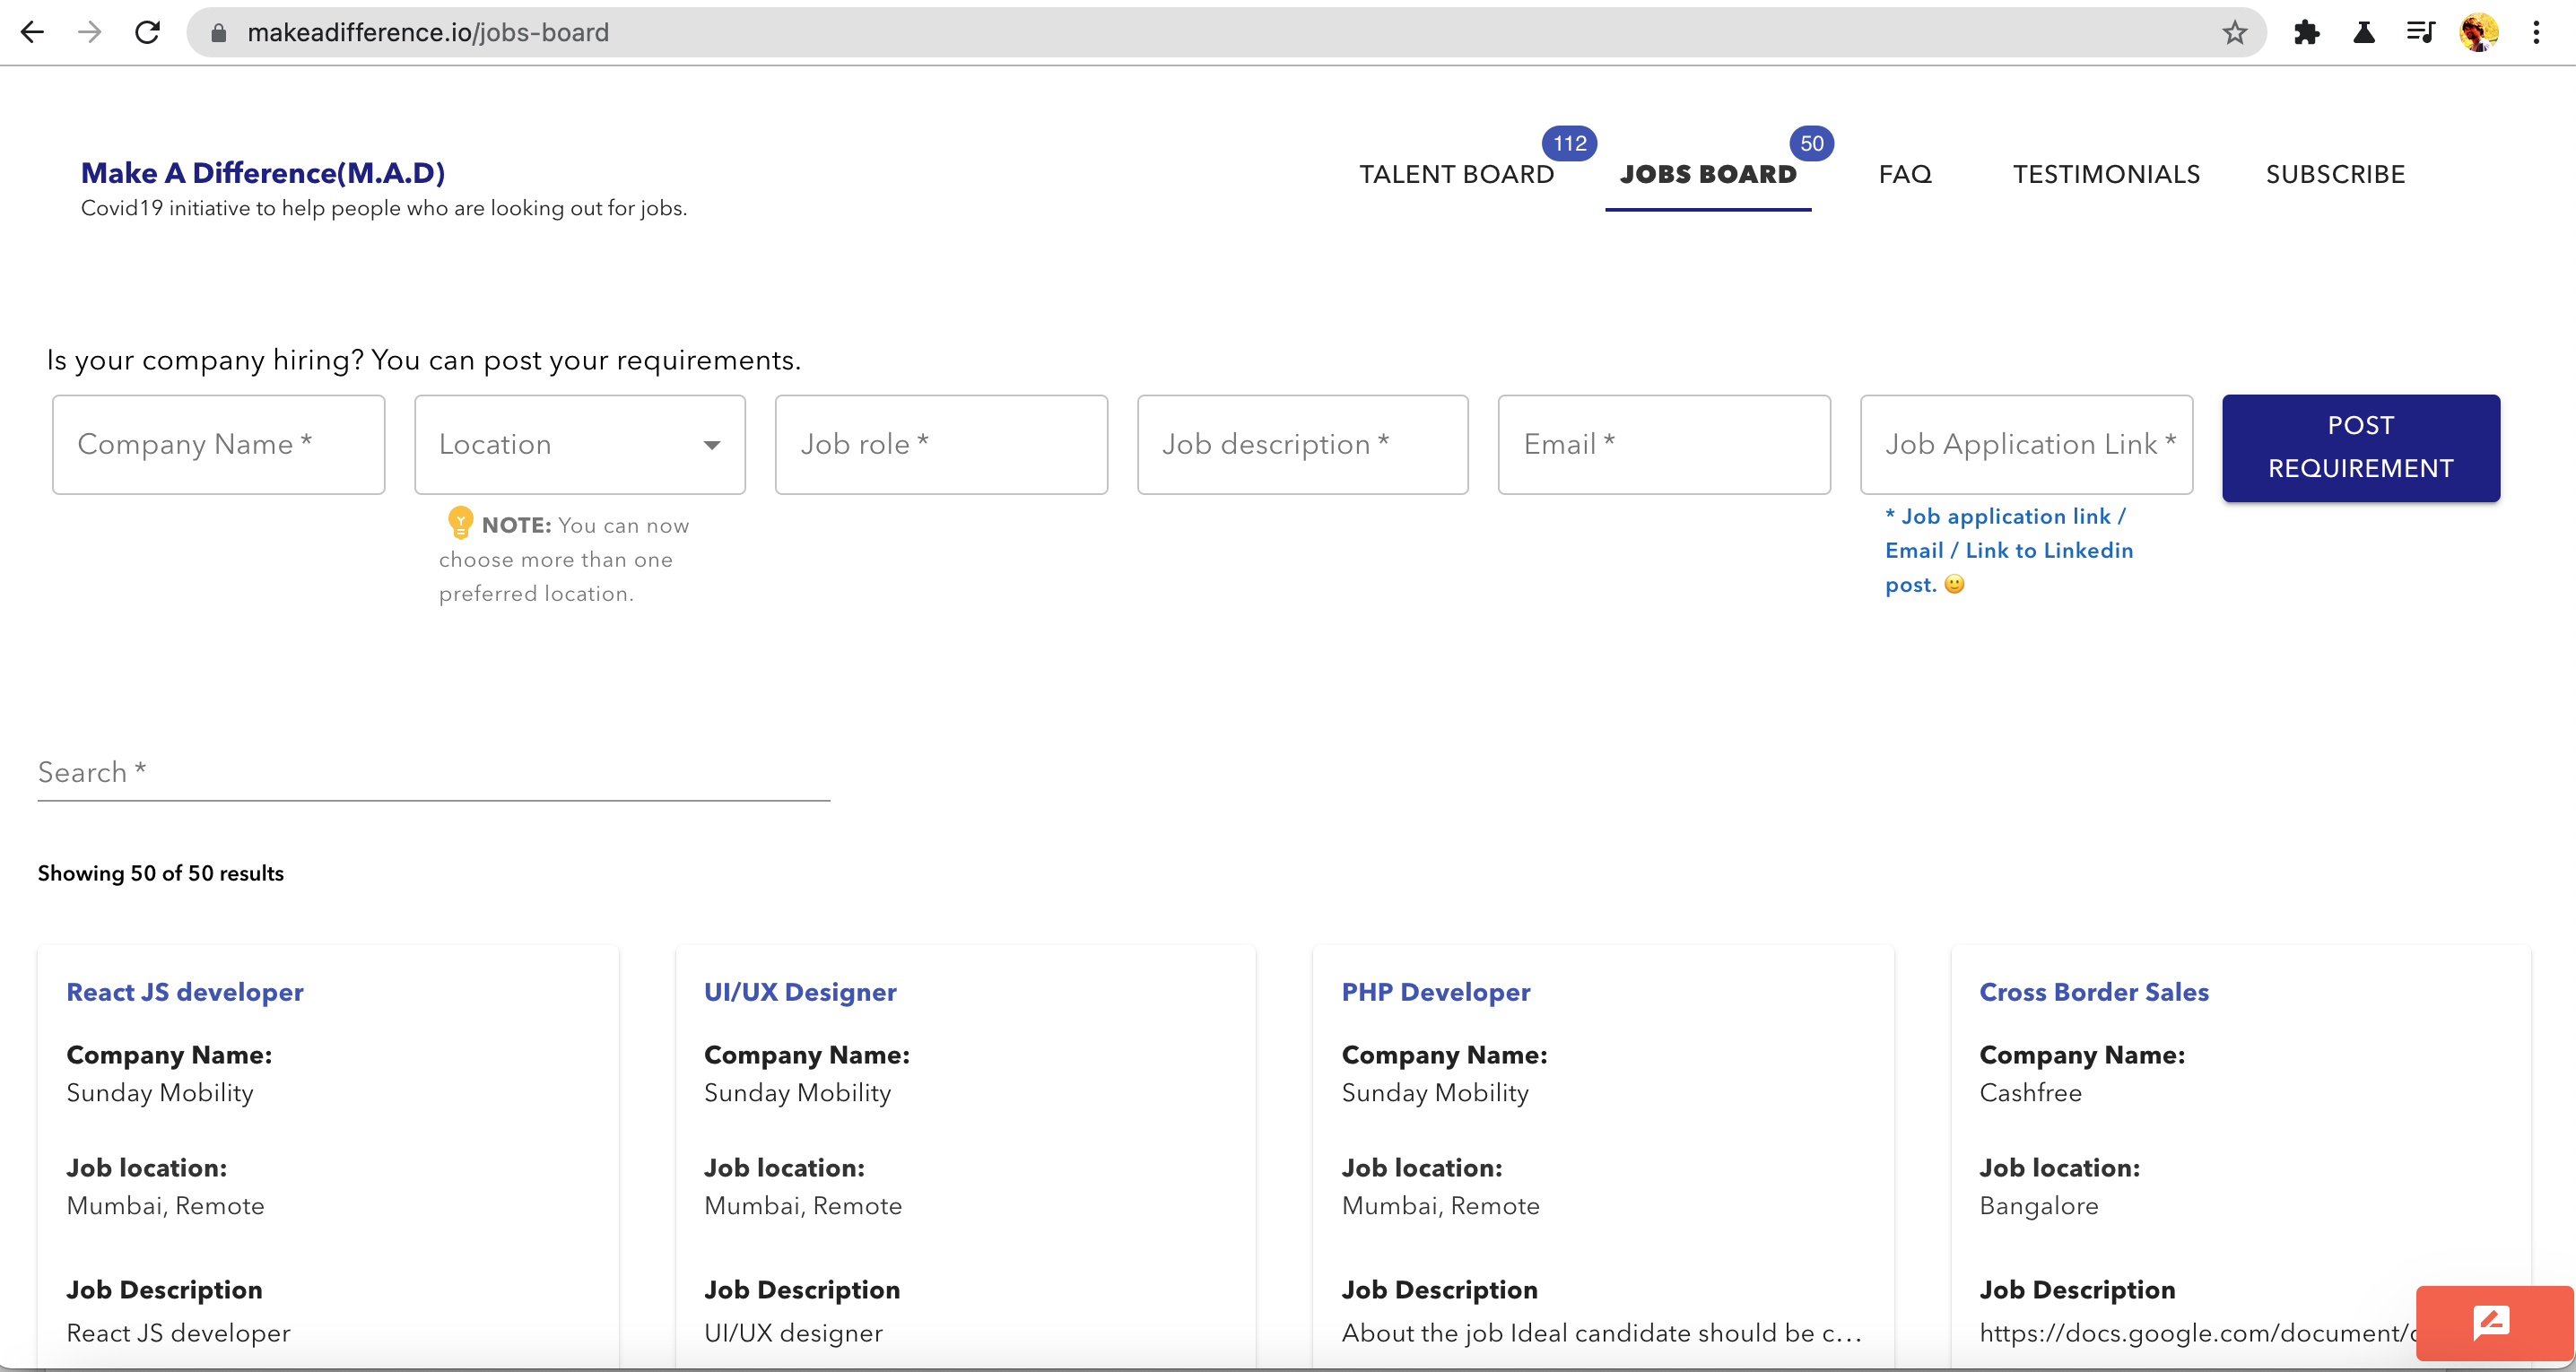Open the FAQ tab
The height and width of the screenshot is (1372, 2576).
click(1905, 174)
